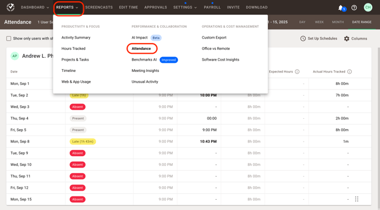Go to Approvals in the navigation bar

pos(155,7)
